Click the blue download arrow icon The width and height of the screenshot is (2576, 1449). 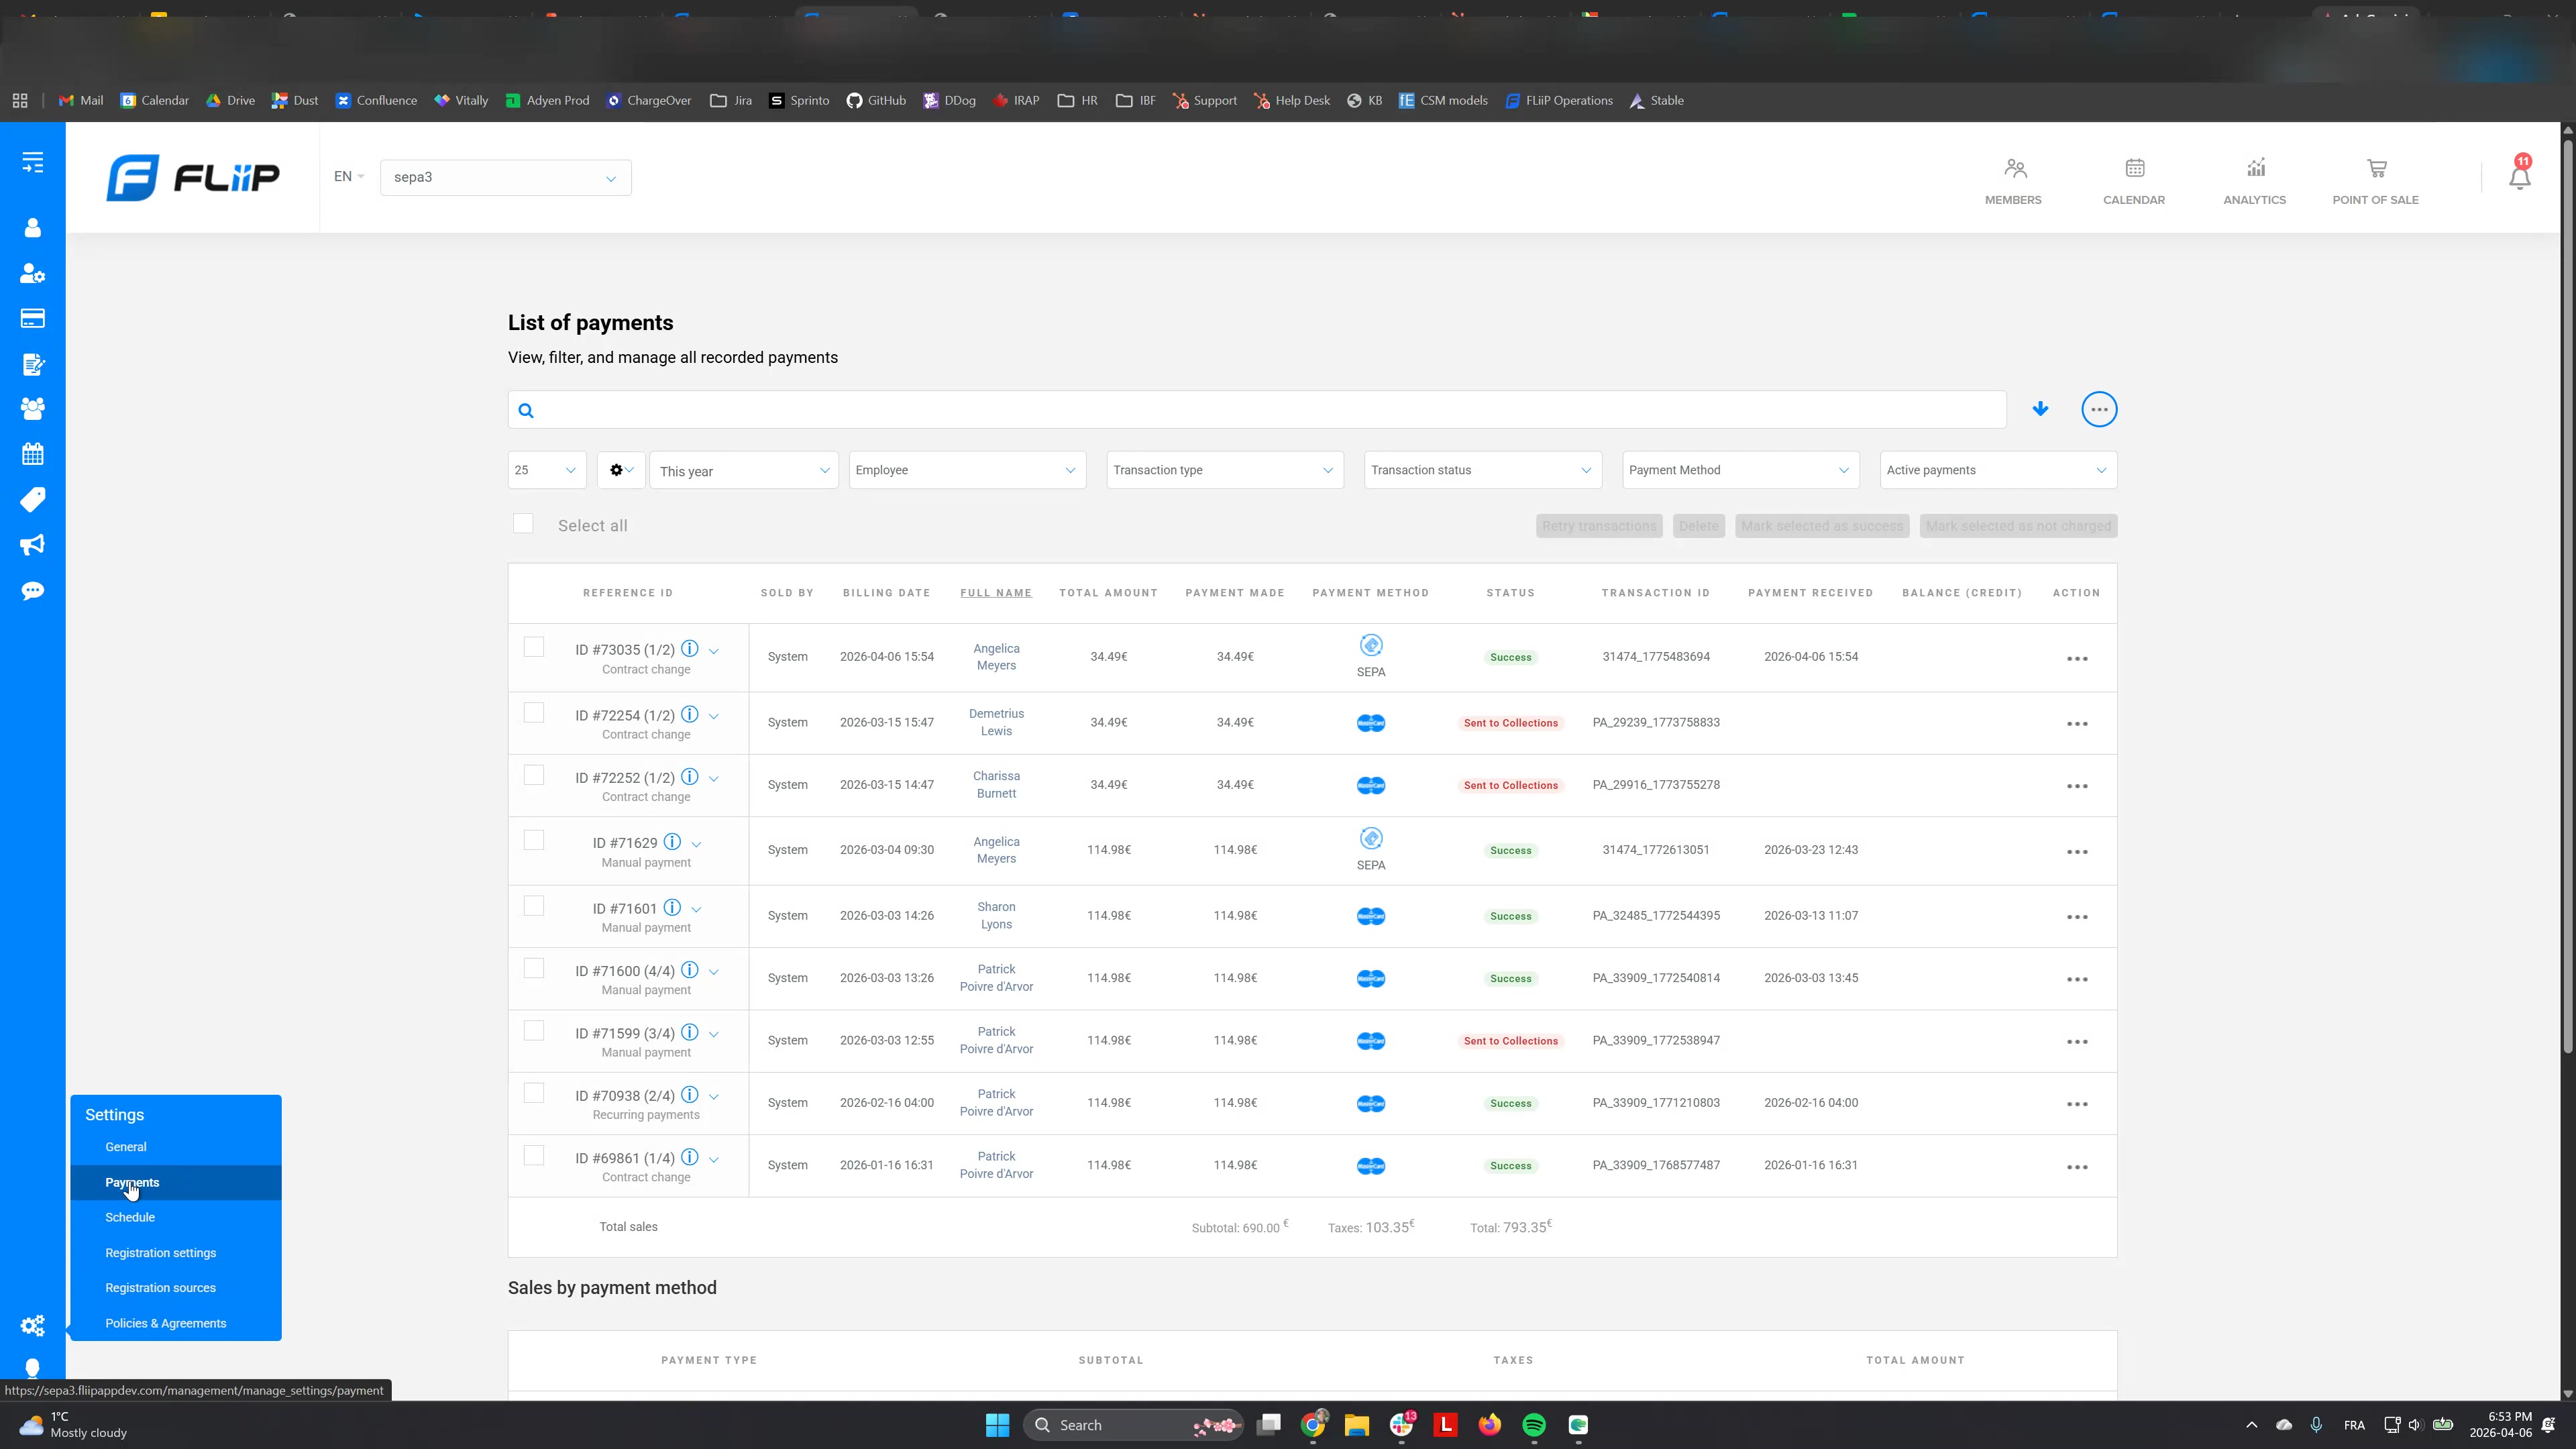coord(2040,409)
